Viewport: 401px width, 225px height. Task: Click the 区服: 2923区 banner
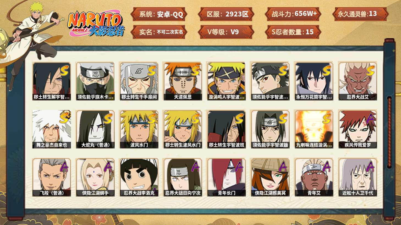pyautogui.click(x=226, y=14)
